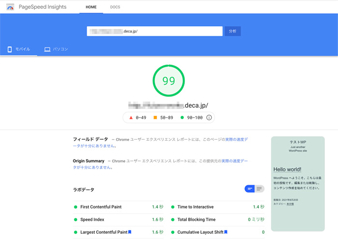Click the First Contentful Paint metric
Screen dimensions: 338x241
coord(118,207)
